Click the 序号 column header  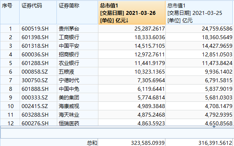(x=10, y=13)
